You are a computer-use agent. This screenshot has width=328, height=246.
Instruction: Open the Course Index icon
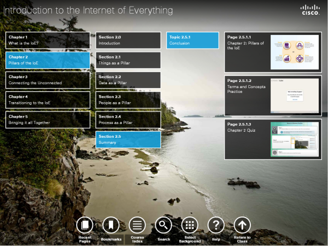click(x=137, y=225)
